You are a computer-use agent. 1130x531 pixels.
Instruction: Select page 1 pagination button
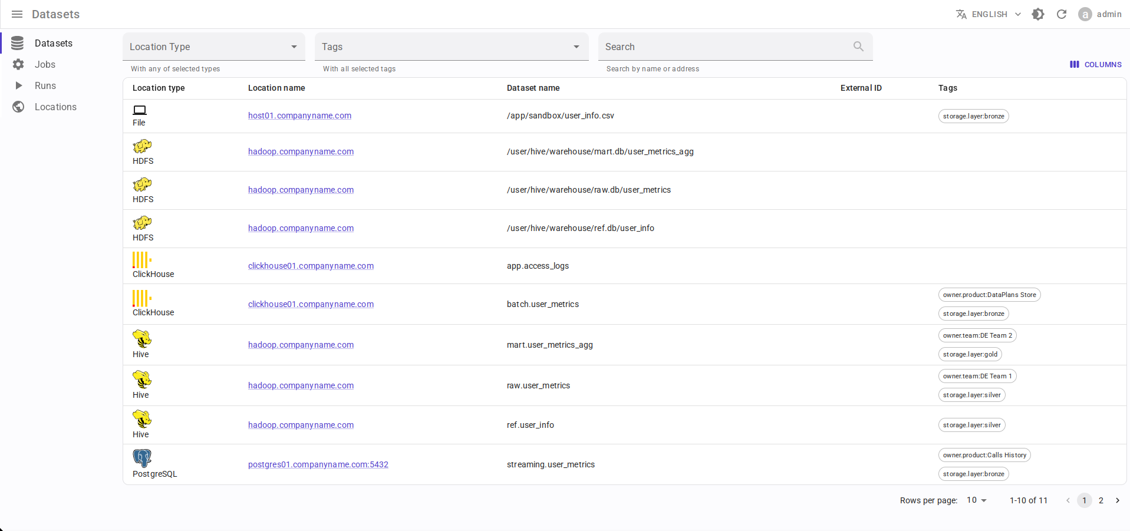point(1085,500)
